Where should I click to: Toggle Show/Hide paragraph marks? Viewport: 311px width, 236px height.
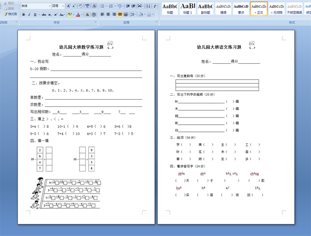tap(155, 6)
